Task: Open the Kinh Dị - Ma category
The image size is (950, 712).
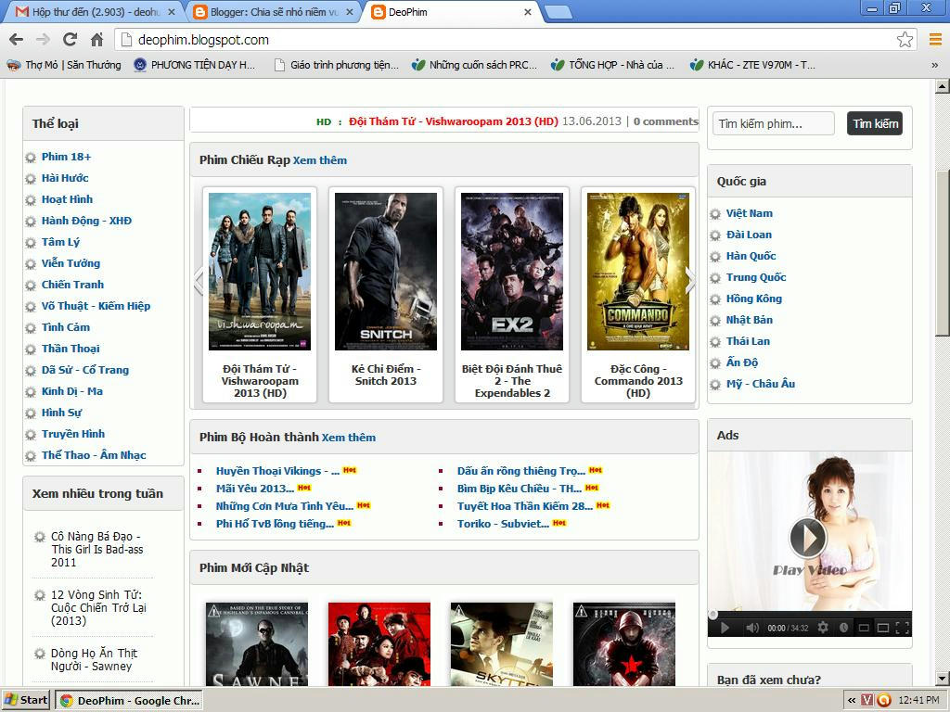Action: tap(72, 391)
